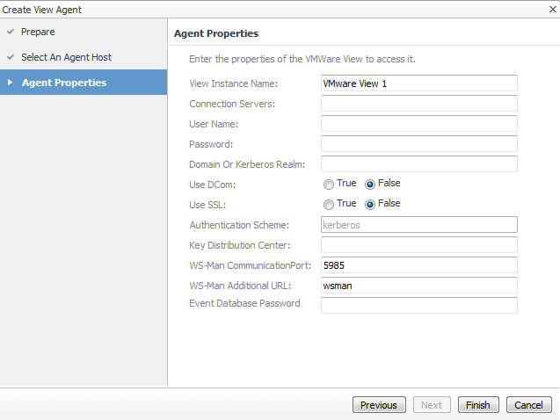Click the Password input field

[x=418, y=144]
